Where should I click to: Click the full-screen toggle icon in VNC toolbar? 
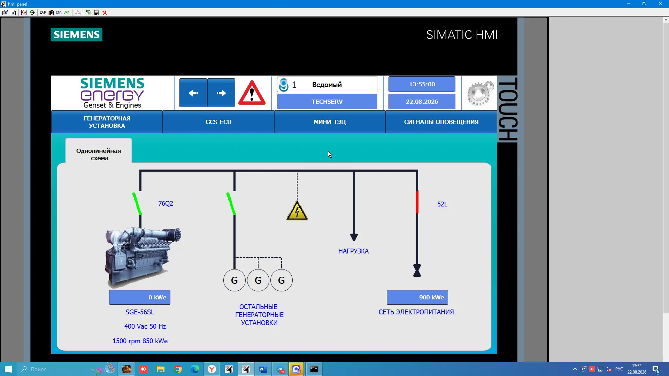coord(24,13)
